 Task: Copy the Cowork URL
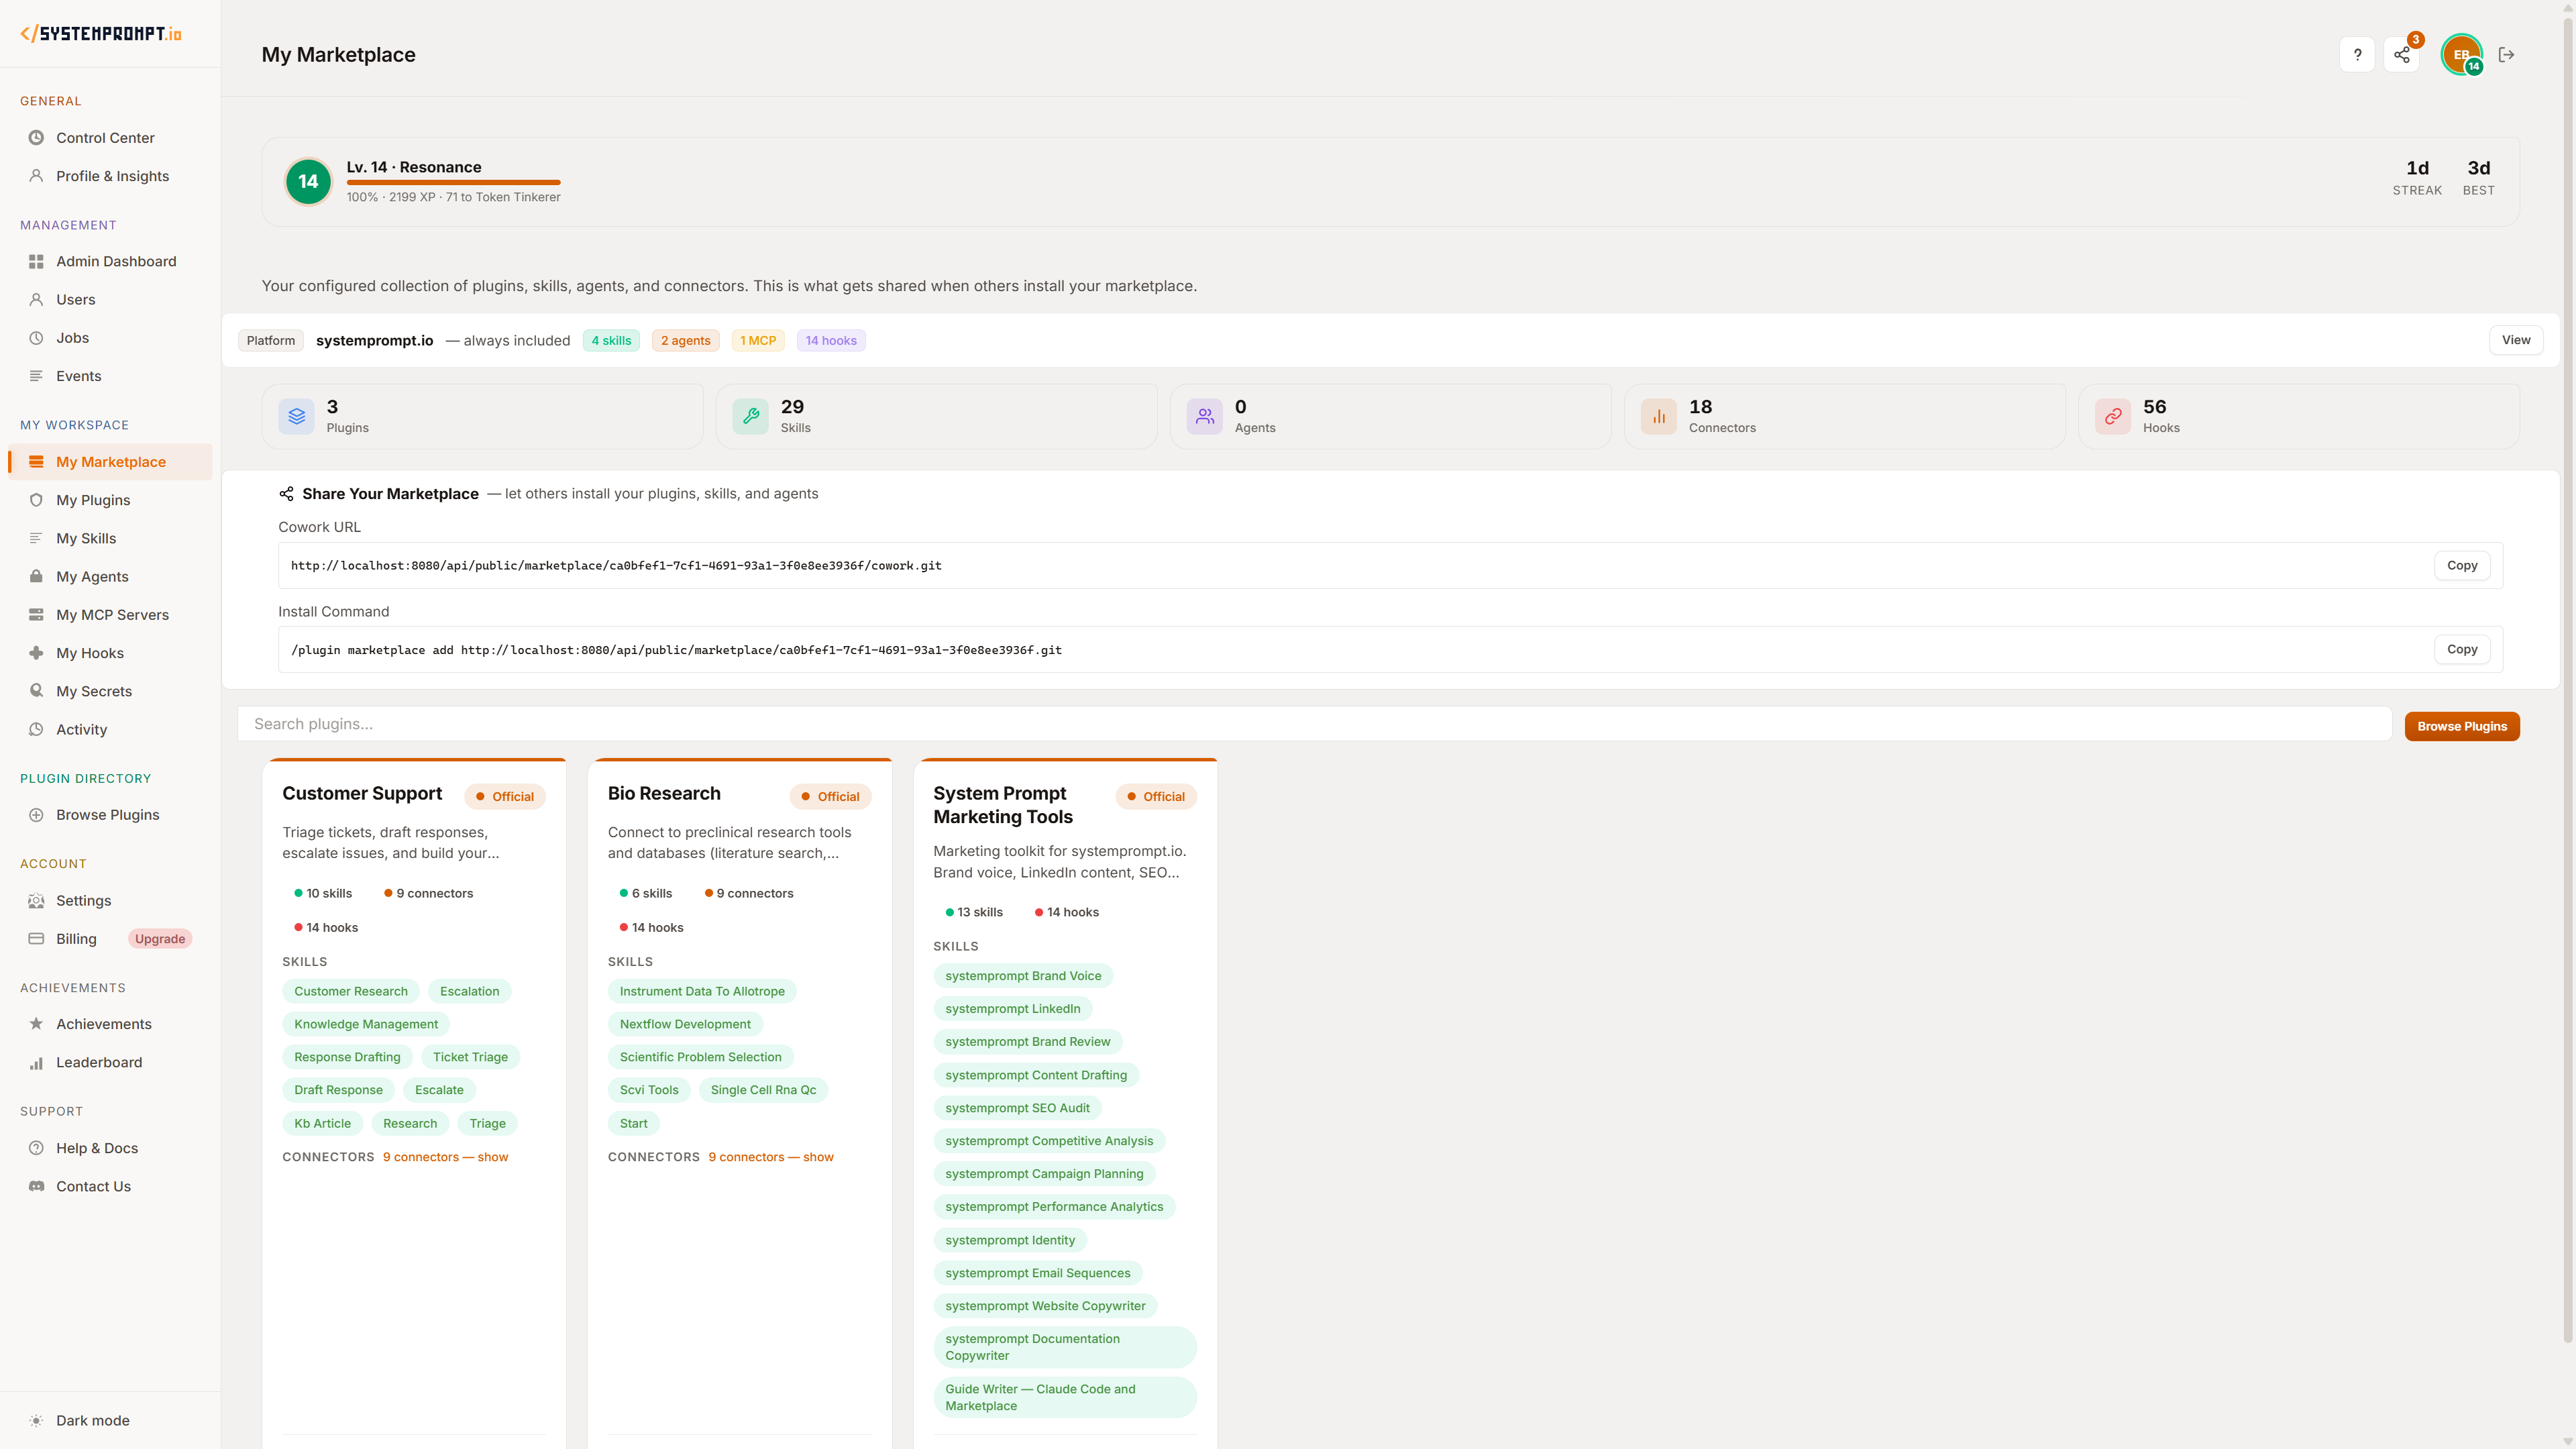(x=2462, y=565)
